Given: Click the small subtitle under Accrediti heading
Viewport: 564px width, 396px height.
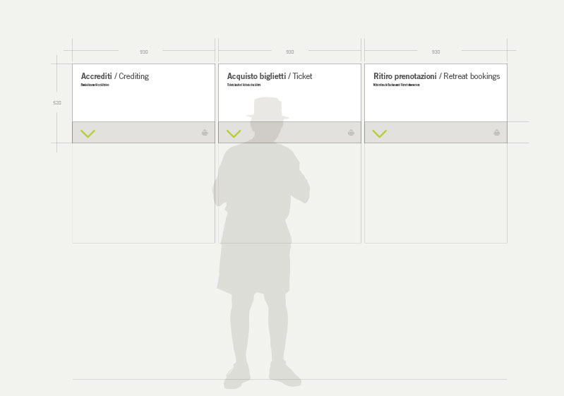Looking at the screenshot, I should 95,85.
